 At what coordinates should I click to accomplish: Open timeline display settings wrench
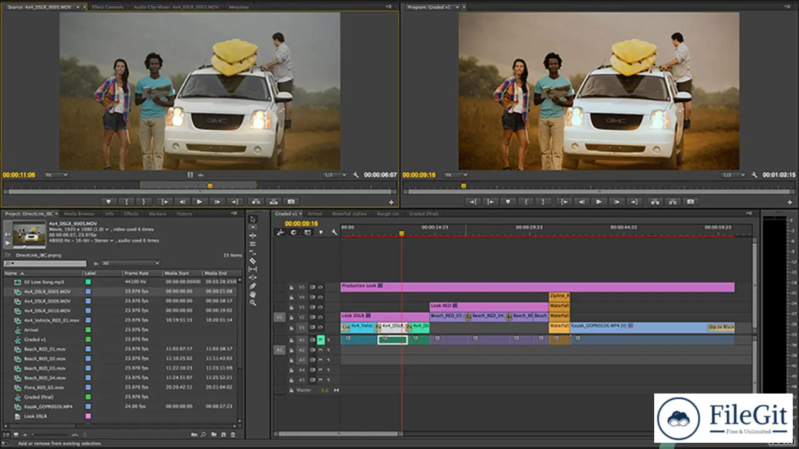pyautogui.click(x=334, y=232)
